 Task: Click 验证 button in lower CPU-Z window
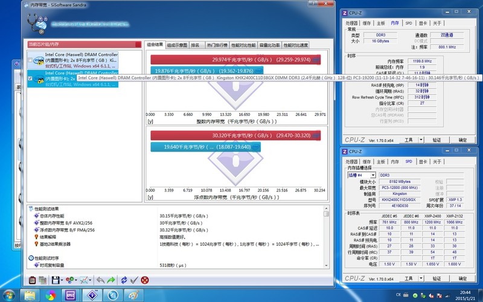coord(437,278)
